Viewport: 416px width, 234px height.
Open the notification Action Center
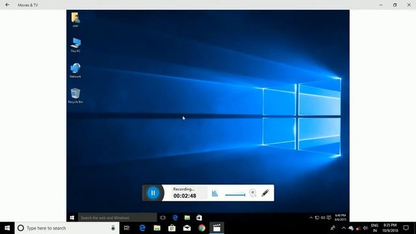pos(406,228)
